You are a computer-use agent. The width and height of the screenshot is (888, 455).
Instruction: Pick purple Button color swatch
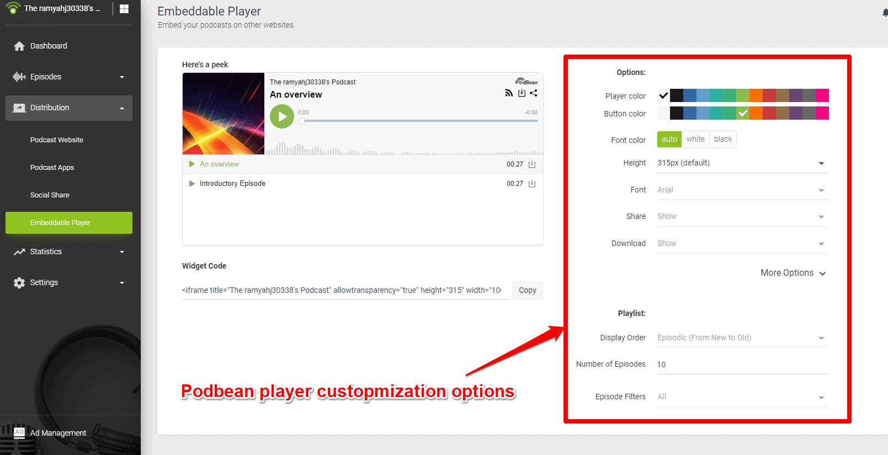[796, 113]
